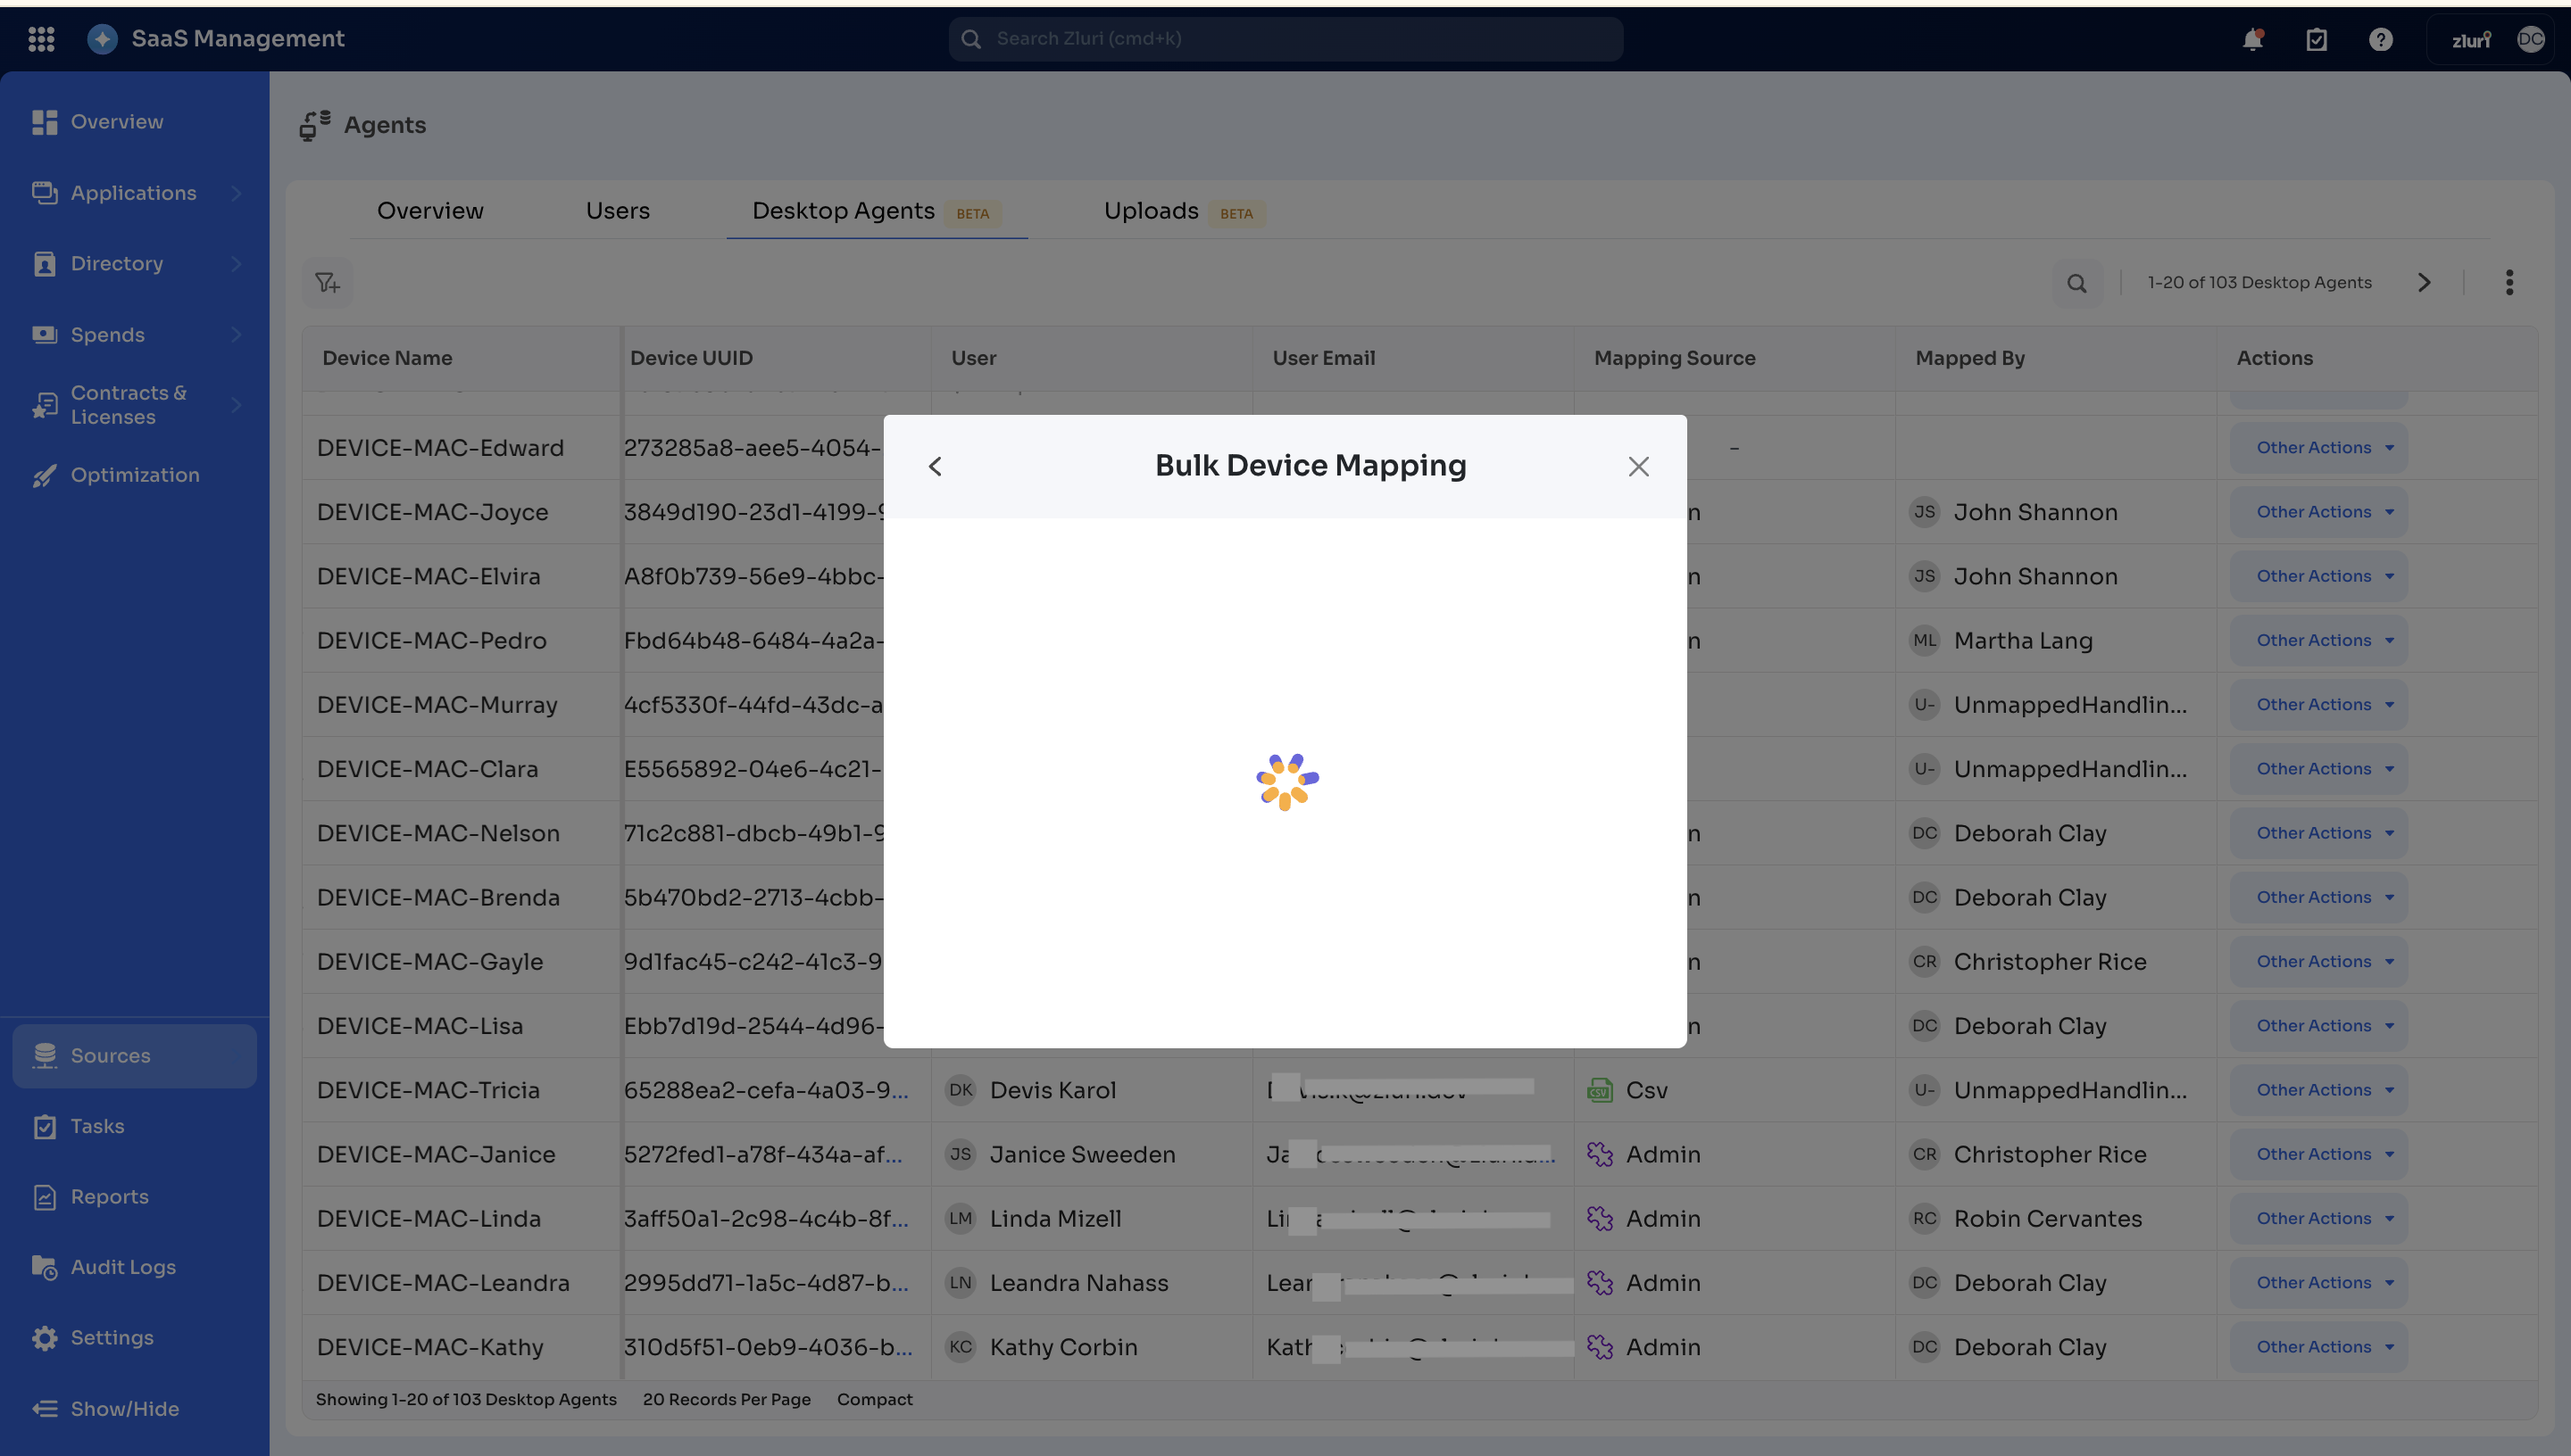Click the add filter funnel icon

(x=327, y=283)
